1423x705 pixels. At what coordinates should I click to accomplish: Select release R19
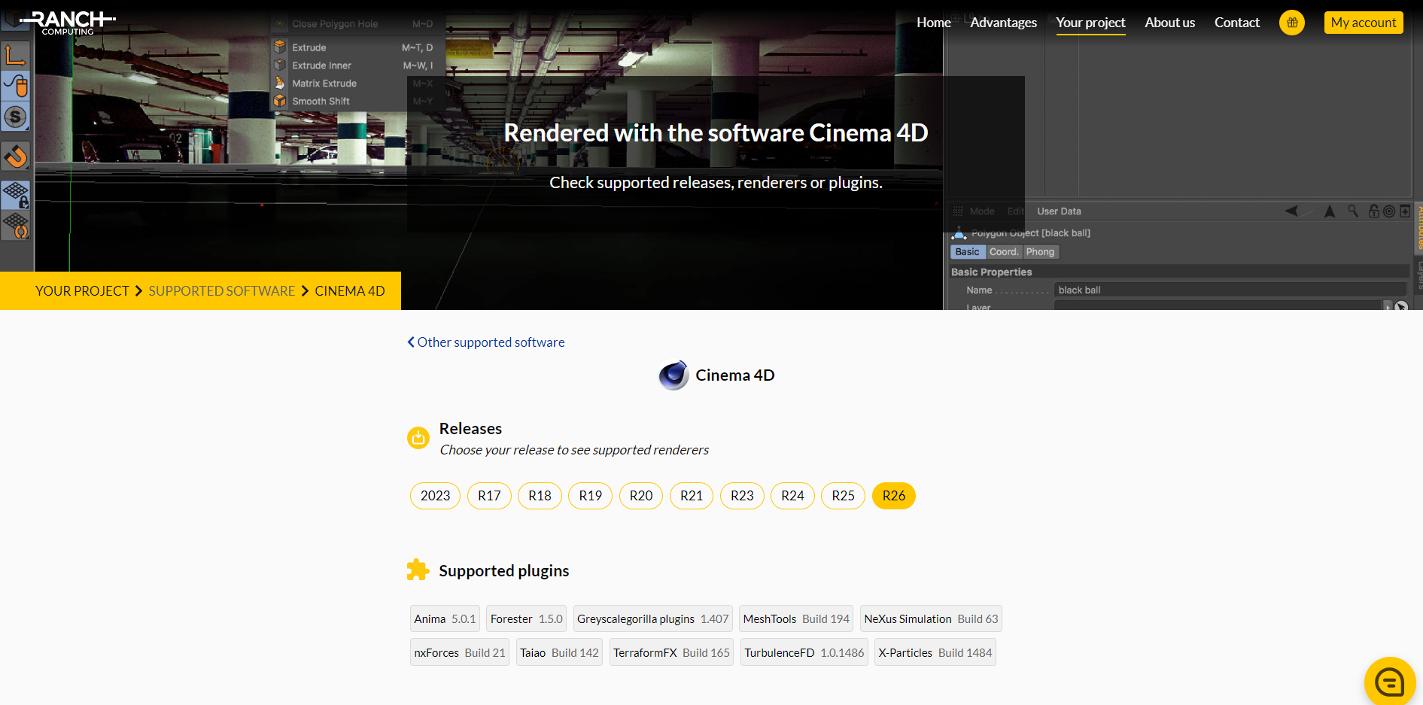pos(591,496)
